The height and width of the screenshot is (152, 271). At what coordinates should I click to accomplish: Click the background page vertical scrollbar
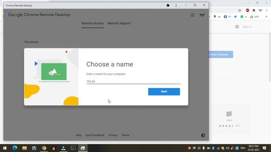270,57
